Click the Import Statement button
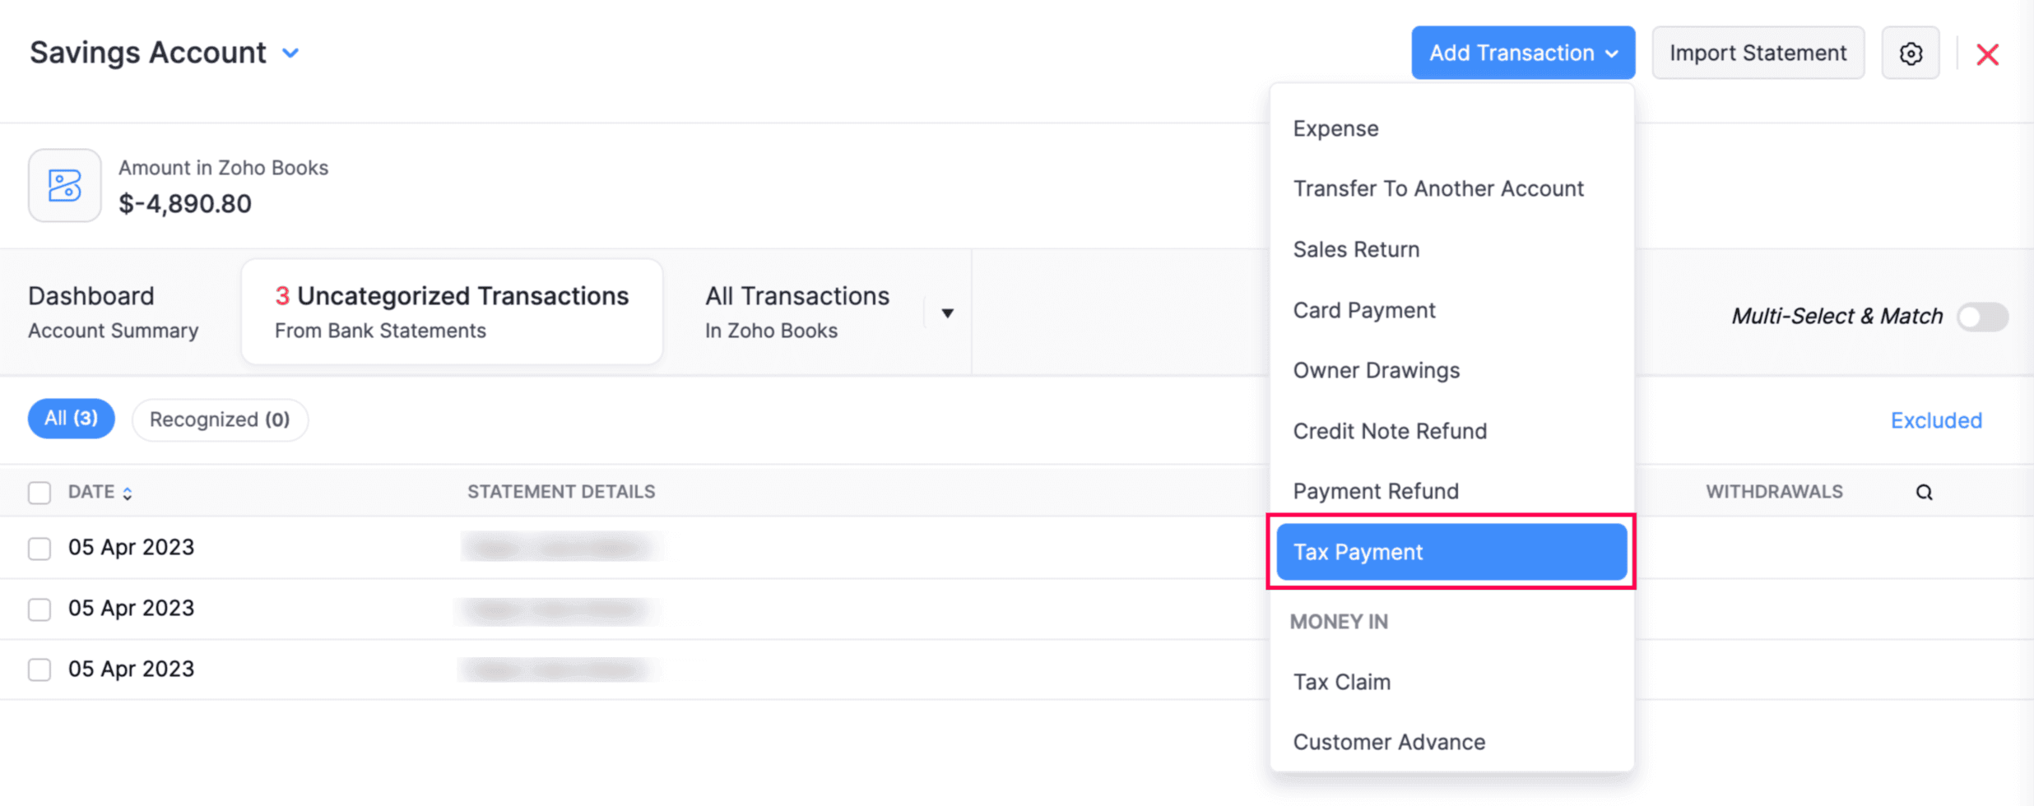Viewport: 2034px width, 806px height. pyautogui.click(x=1758, y=52)
